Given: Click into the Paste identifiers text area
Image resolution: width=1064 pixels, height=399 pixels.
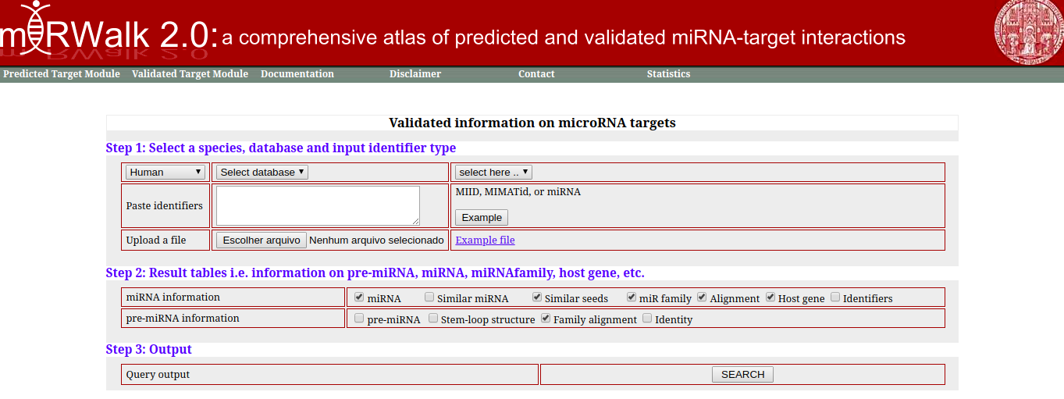Looking at the screenshot, I should pyautogui.click(x=318, y=205).
